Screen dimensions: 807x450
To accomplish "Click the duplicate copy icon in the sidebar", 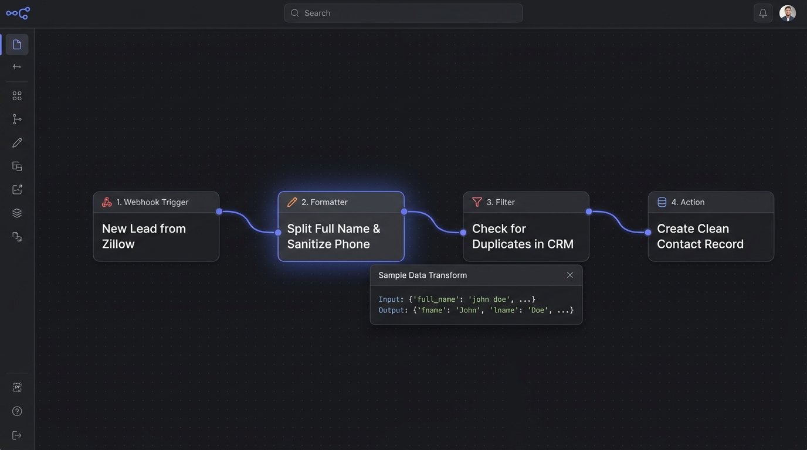I will click(x=15, y=165).
